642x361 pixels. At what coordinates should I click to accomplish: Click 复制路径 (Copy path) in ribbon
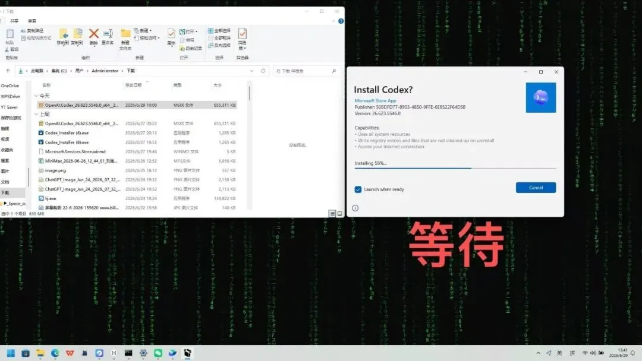point(32,31)
